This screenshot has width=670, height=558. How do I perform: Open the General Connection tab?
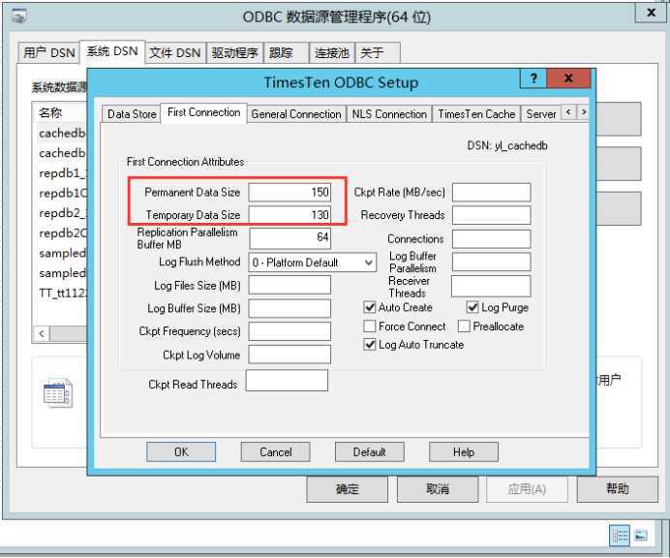(296, 114)
